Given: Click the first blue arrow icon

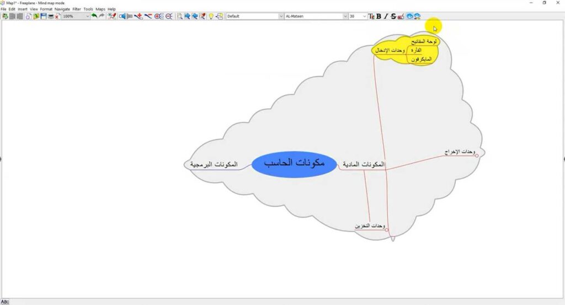Looking at the screenshot, I should tap(188, 16).
